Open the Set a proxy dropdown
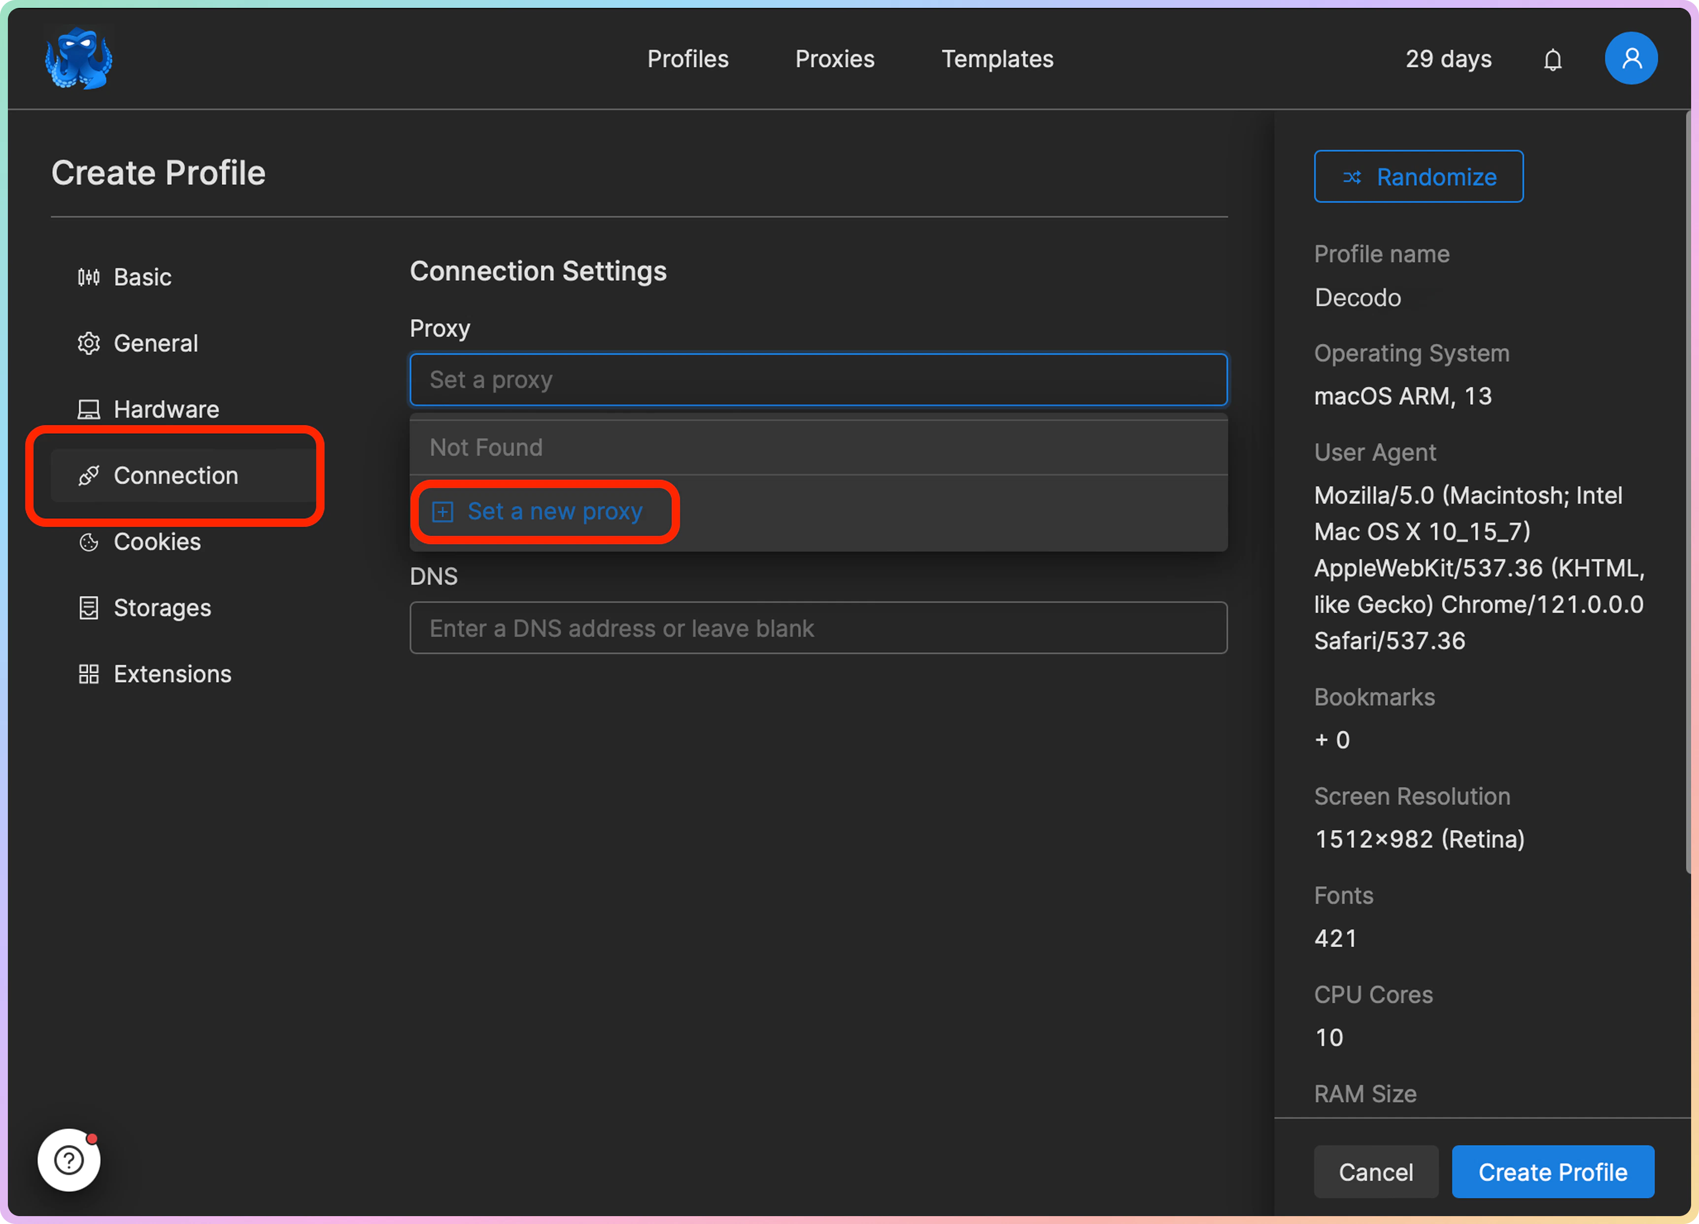The image size is (1699, 1224). pyautogui.click(x=817, y=380)
